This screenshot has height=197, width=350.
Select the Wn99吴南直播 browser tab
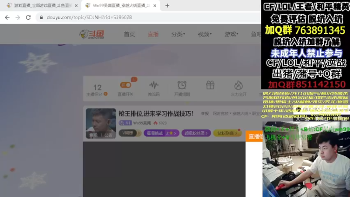pos(121,6)
